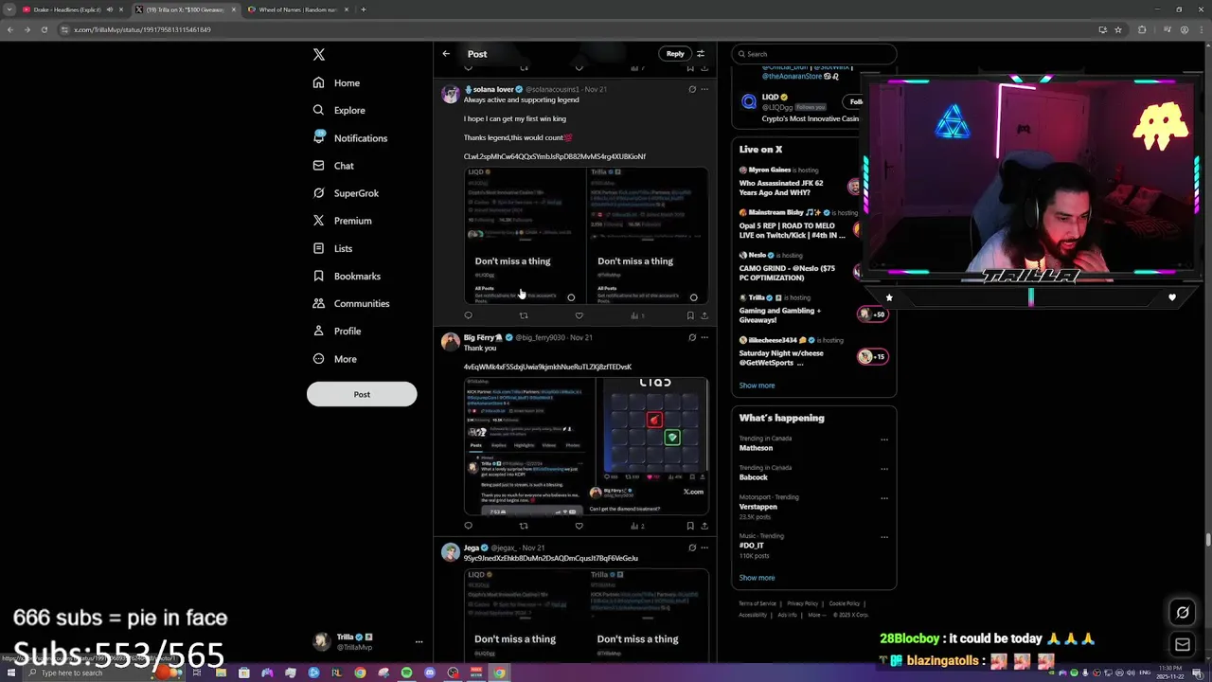The image size is (1212, 682).
Task: Open Communities in the sidebar
Action: [350, 303]
